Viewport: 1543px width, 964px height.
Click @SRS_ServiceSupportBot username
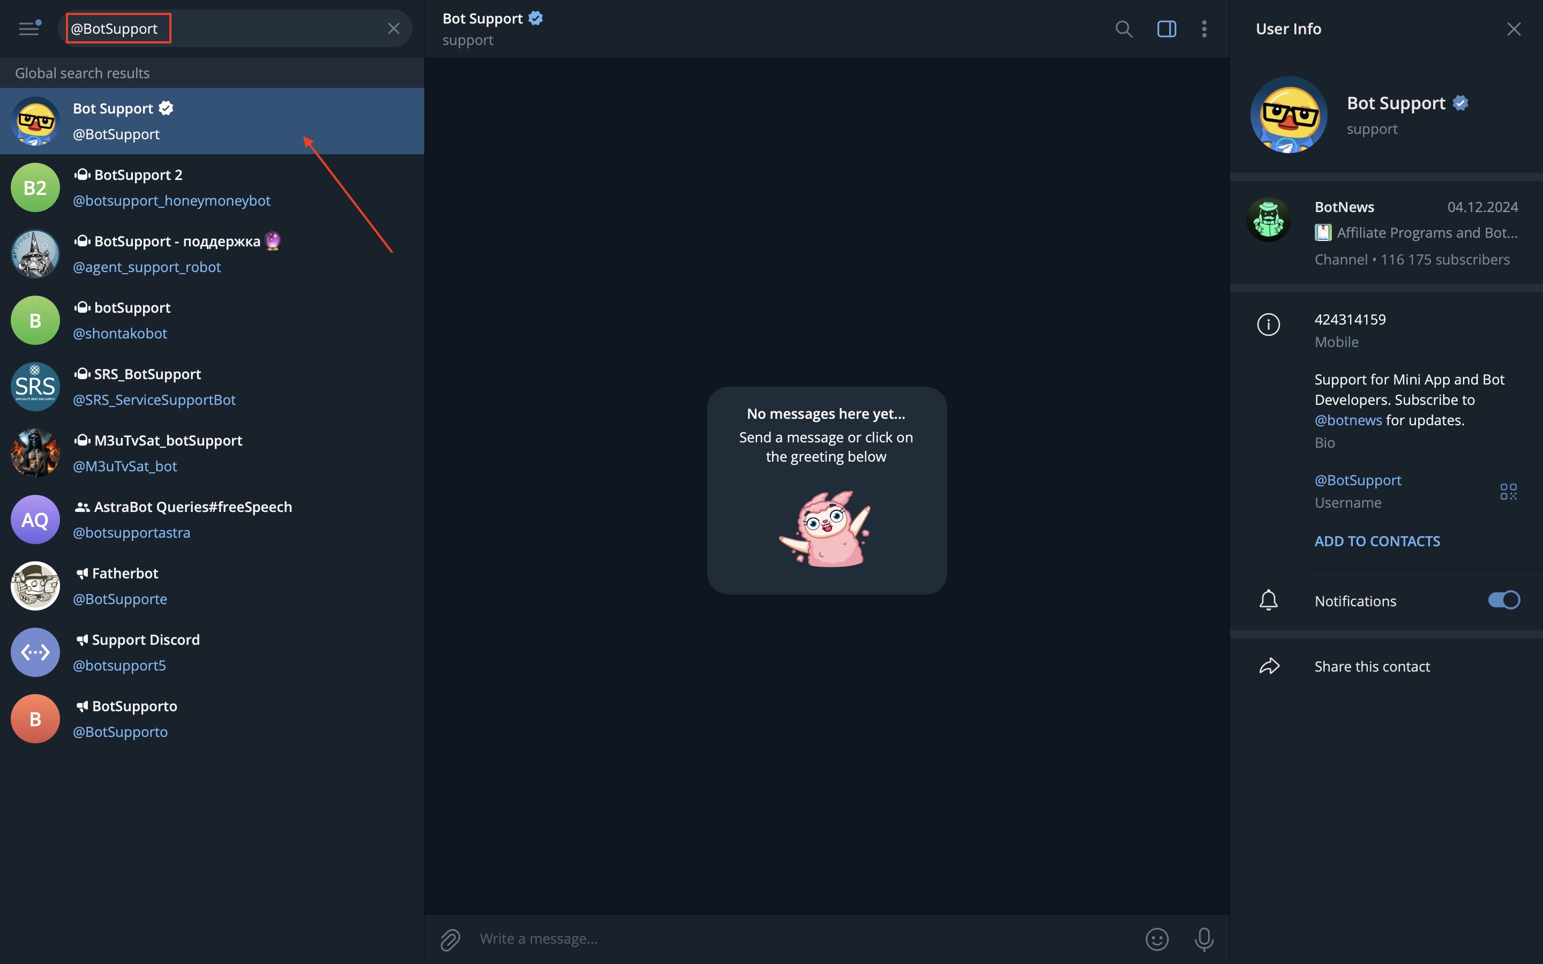coord(154,400)
